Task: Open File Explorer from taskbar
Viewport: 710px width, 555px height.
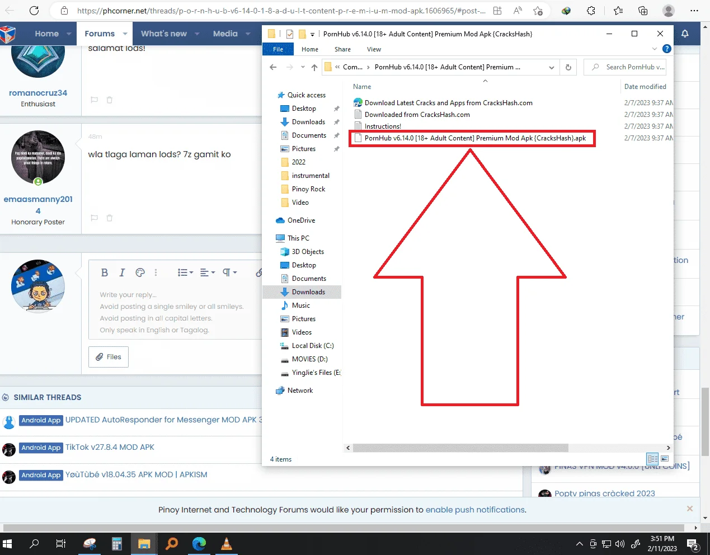Action: 144,543
